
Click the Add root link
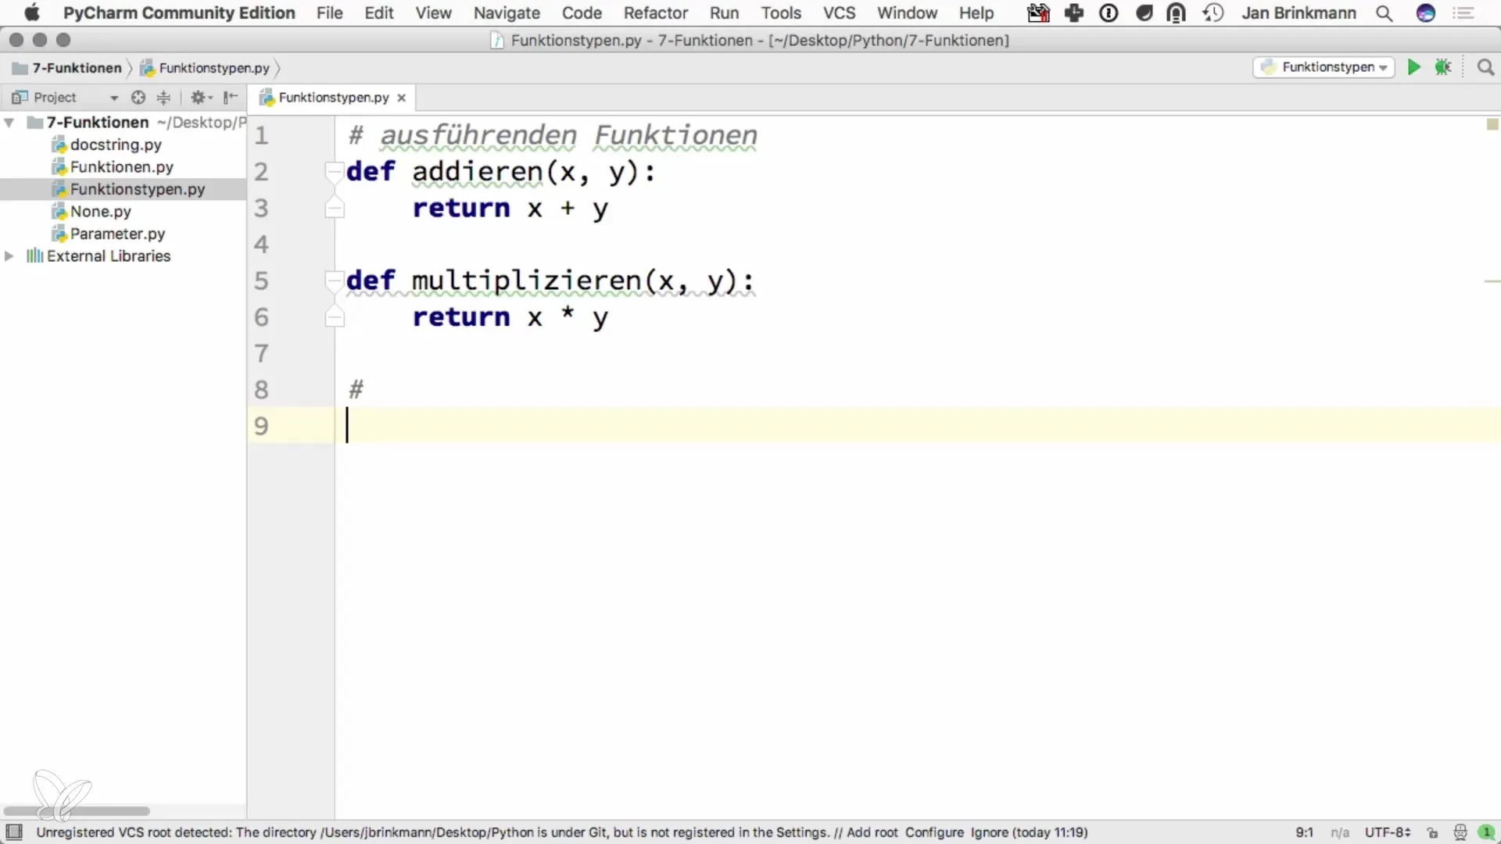point(872,832)
